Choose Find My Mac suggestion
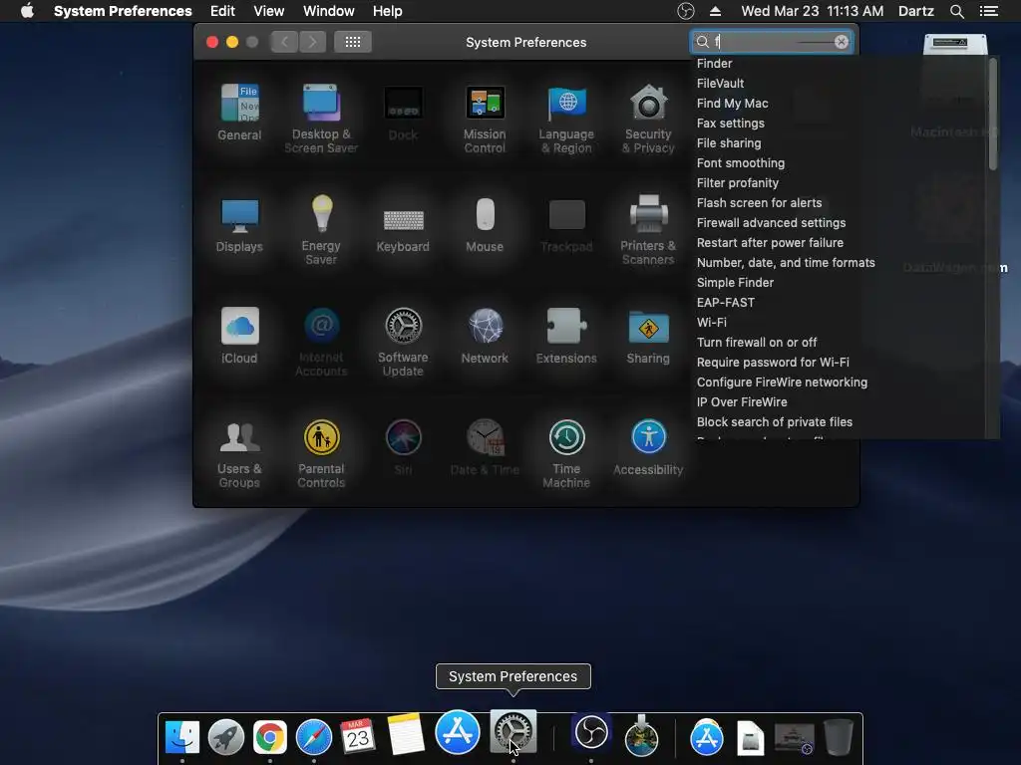Viewport: 1021px width, 765px height. coord(733,103)
